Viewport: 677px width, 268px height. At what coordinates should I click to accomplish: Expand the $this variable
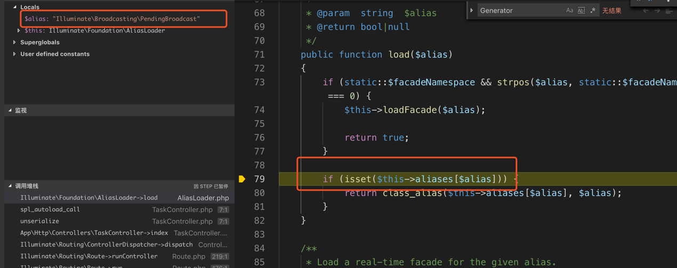tap(19, 30)
